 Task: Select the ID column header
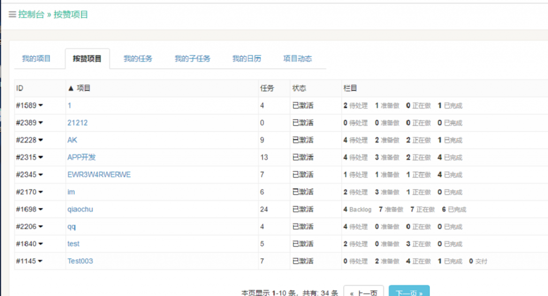(20, 88)
